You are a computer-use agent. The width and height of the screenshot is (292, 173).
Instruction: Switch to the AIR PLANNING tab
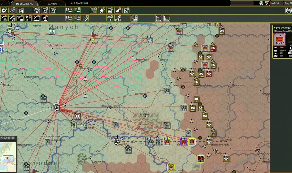coord(79,3)
